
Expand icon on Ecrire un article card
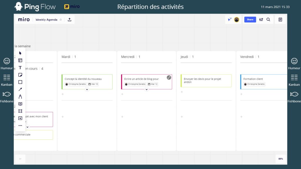(x=169, y=77)
